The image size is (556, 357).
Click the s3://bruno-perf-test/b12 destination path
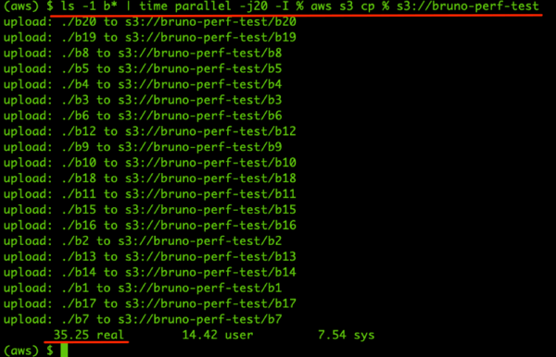tap(210, 131)
